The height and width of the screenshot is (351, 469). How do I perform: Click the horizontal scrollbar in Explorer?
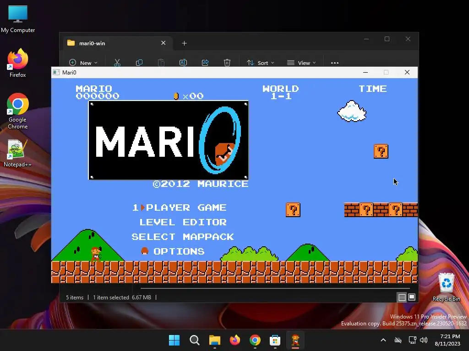(275, 288)
